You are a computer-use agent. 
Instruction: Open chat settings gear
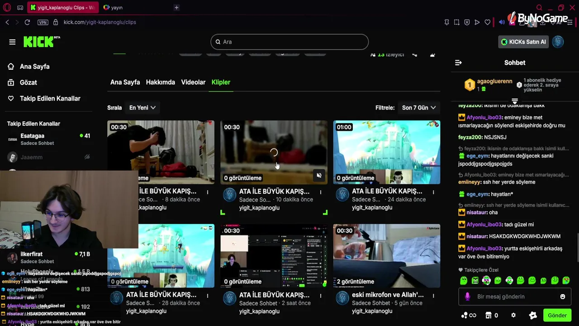coord(513,316)
